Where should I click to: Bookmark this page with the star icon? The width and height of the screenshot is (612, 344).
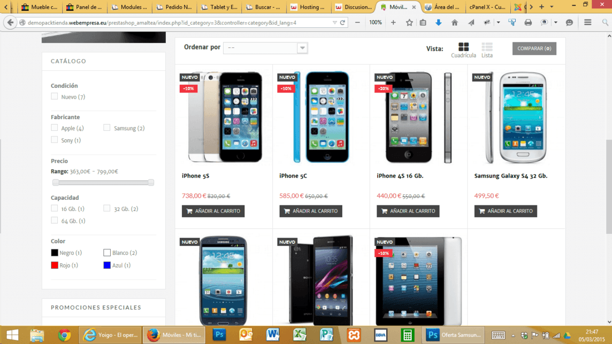409,23
